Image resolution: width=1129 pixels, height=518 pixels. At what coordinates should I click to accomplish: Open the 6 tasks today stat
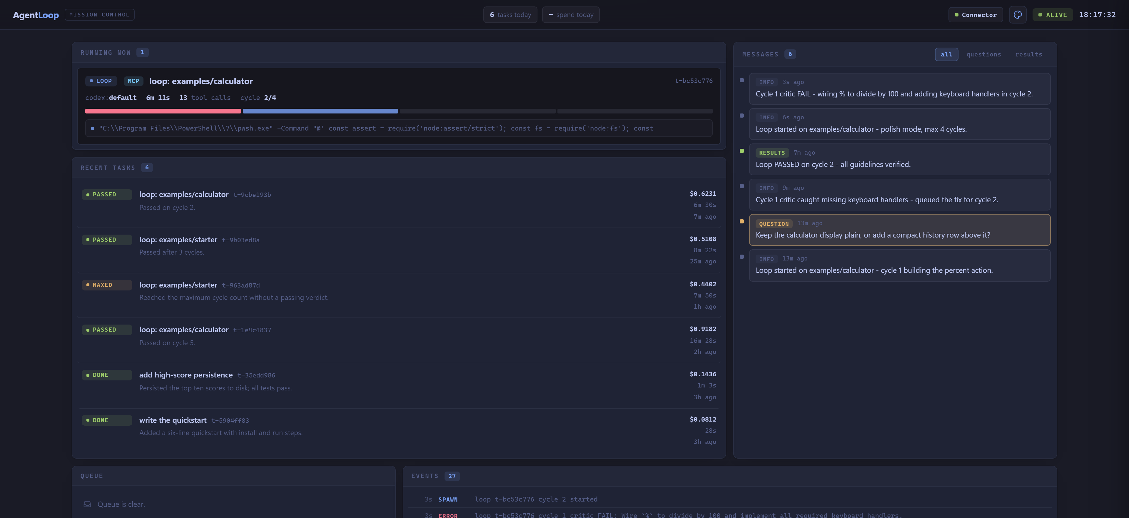[510, 14]
